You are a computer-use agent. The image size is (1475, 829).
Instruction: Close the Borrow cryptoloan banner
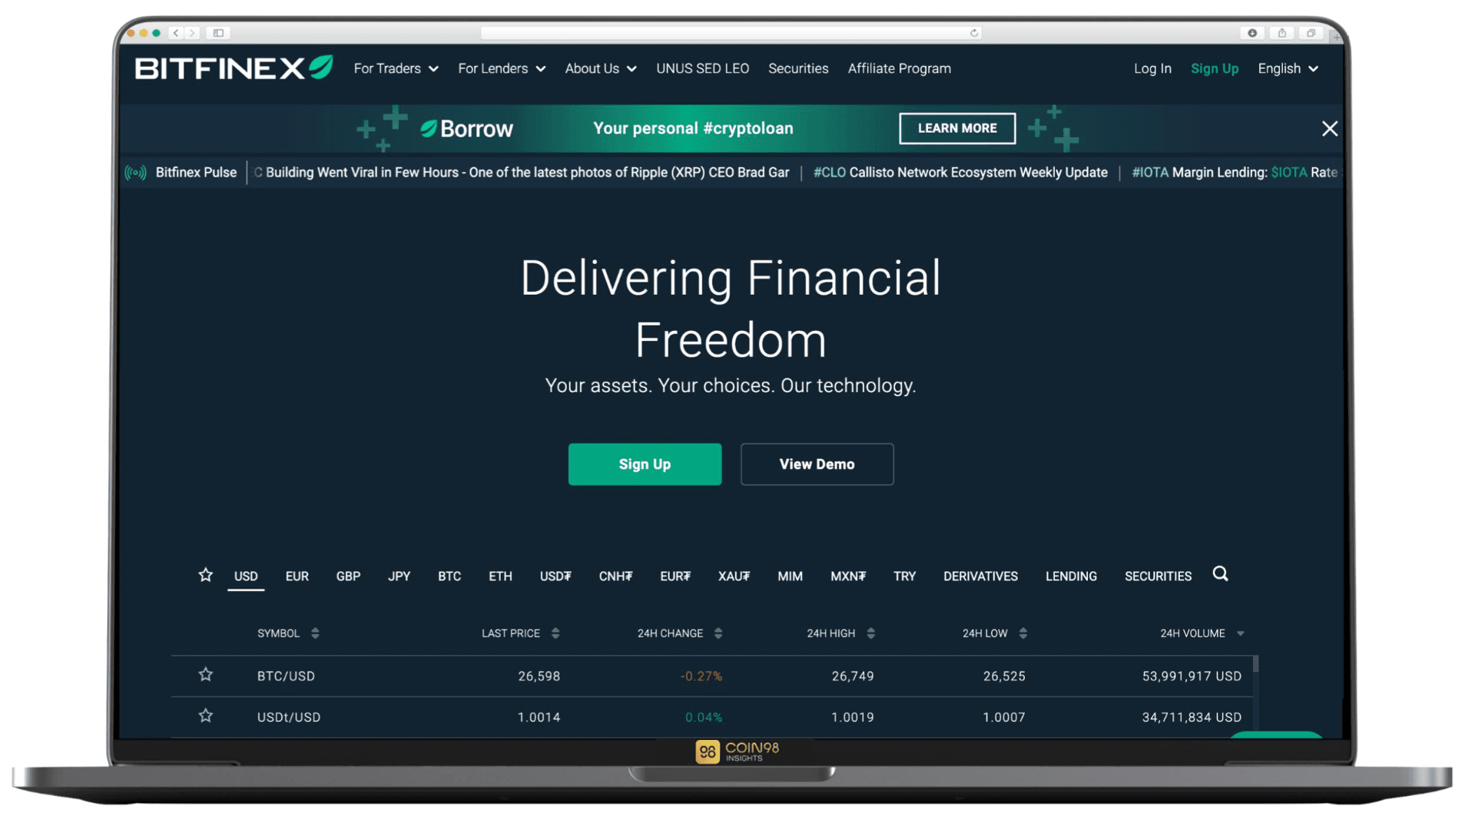tap(1329, 128)
